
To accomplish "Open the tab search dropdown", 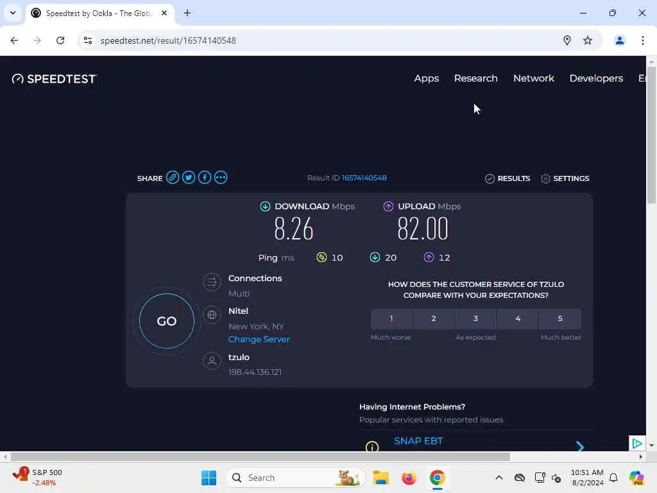I will pyautogui.click(x=13, y=13).
